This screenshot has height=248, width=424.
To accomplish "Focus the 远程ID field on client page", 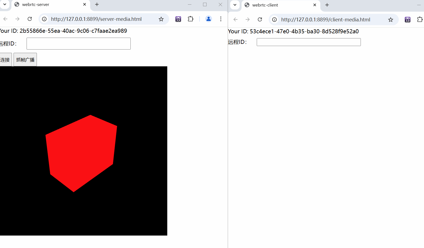I will tap(309, 42).
